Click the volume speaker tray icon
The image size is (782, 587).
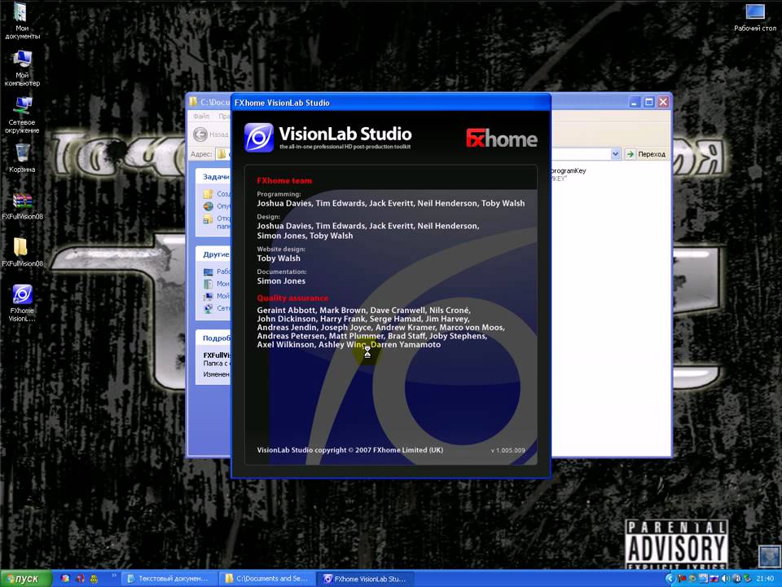(726, 579)
